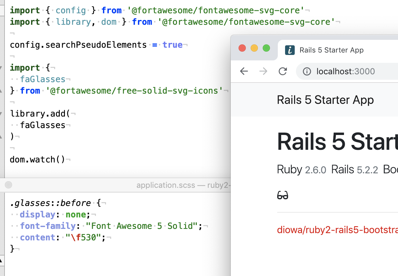Open the diowa/ruby2-rails5-bootstrap link

click(337, 230)
